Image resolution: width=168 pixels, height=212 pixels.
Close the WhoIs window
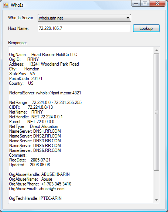coord(157,4)
